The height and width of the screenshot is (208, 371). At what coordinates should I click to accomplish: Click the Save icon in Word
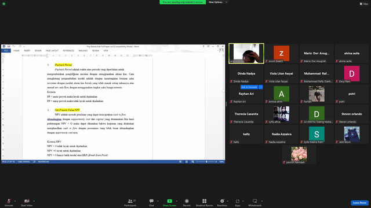click(x=9, y=46)
